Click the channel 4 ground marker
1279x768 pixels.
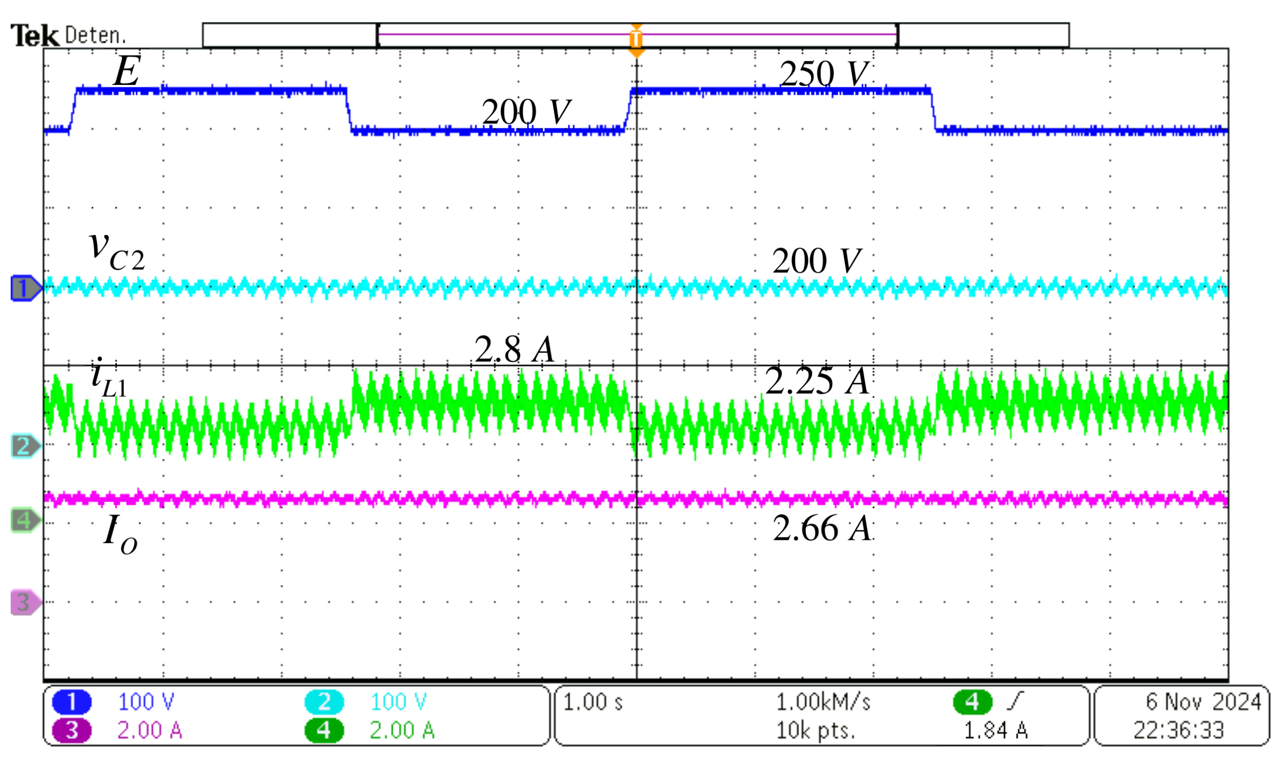point(26,520)
